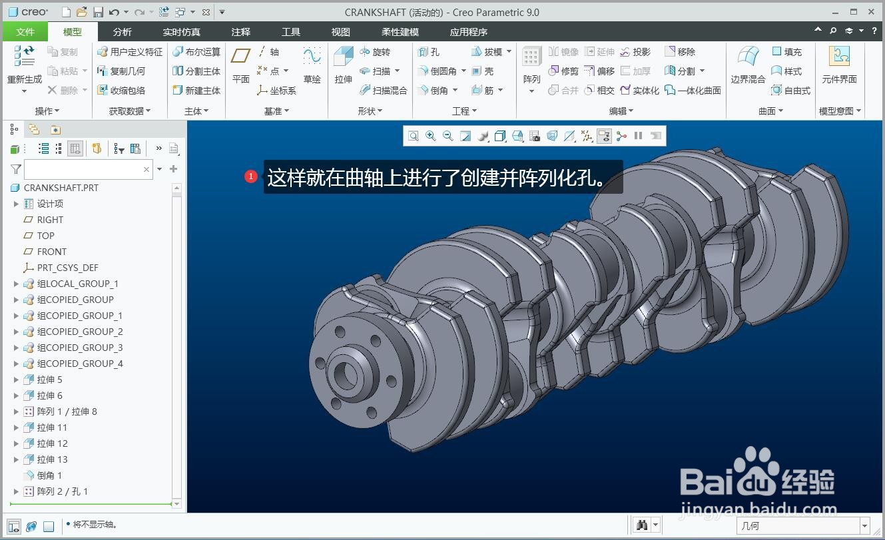Expand the 组LOCAL_GROUP_1 node
Screen dimensions: 885x540
click(x=16, y=284)
